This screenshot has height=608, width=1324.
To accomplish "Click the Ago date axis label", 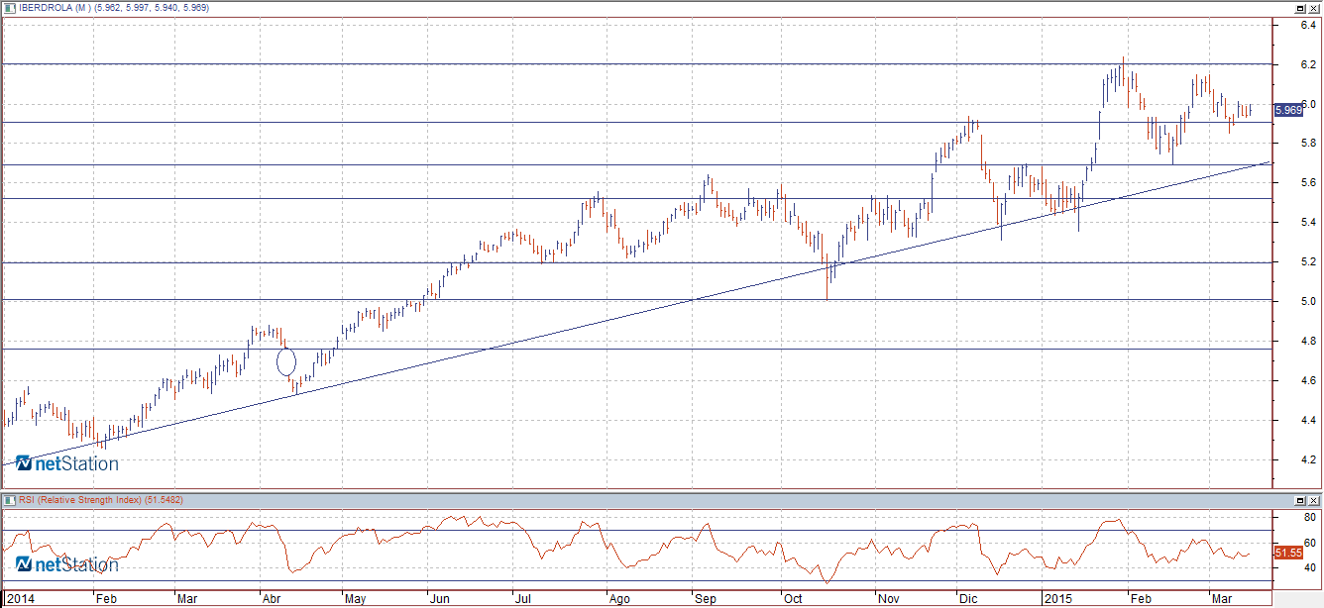I will tap(618, 599).
